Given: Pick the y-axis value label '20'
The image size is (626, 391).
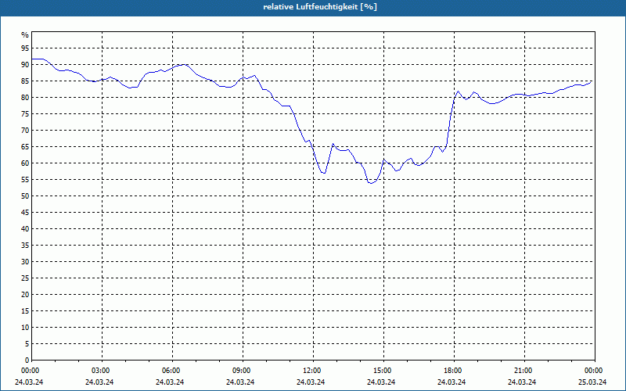Looking at the screenshot, I should tap(25, 295).
